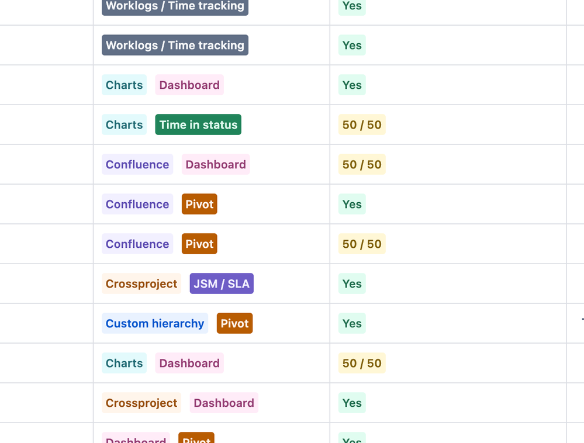The image size is (584, 443).
Task: Click the Dashboard tag beside Crossproject
Action: [x=224, y=403]
